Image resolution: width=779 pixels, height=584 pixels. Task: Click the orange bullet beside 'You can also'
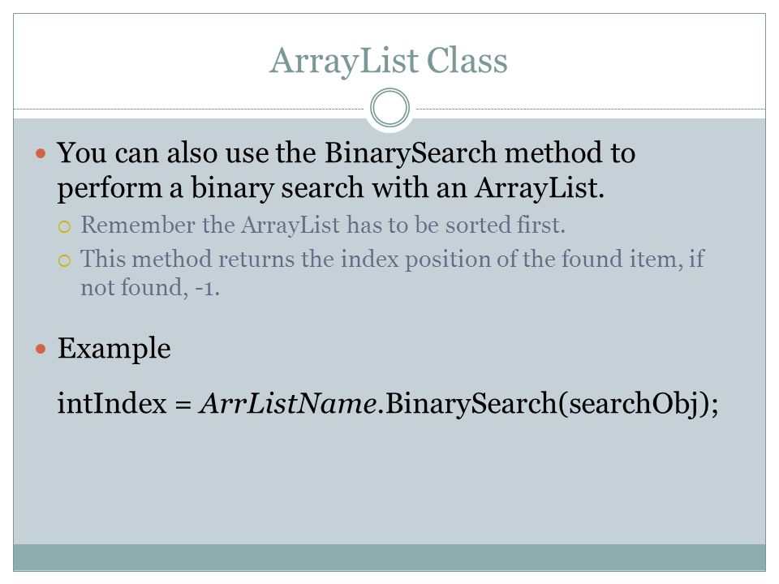pos(41,153)
